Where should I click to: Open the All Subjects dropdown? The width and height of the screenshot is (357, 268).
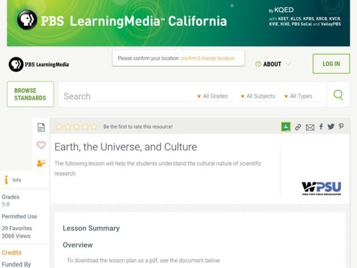[x=259, y=96]
